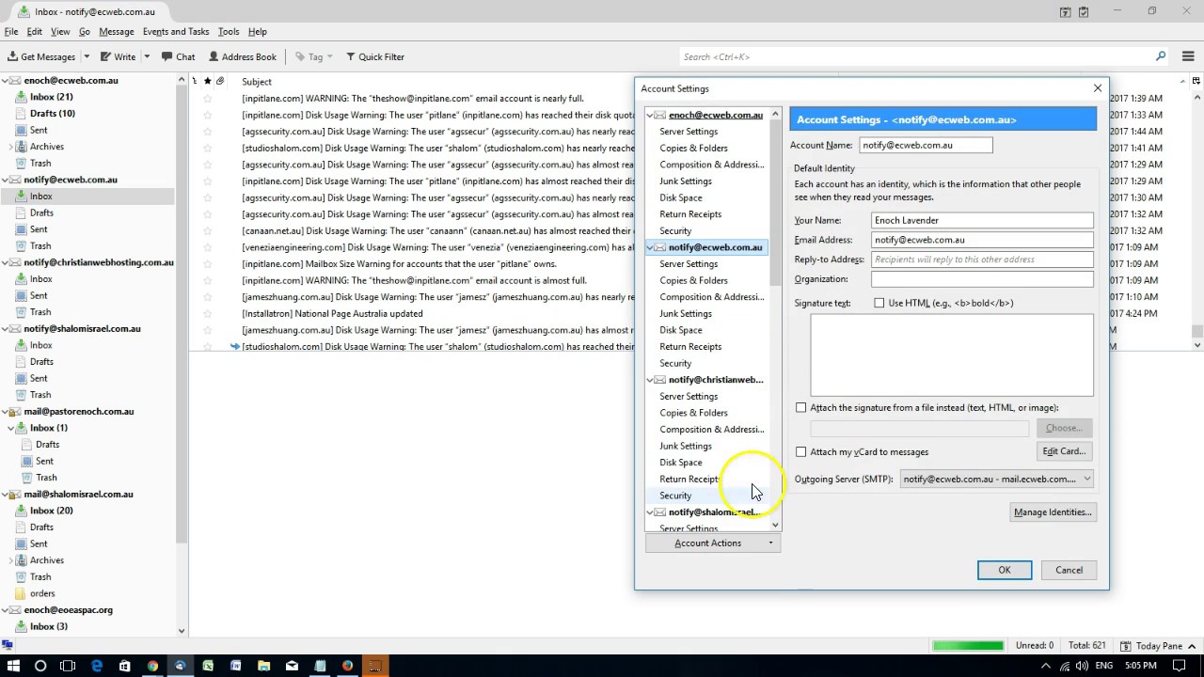Click the Thunderbird icon in the Windows taskbar
This screenshot has height=677, width=1204.
pyautogui.click(x=180, y=666)
